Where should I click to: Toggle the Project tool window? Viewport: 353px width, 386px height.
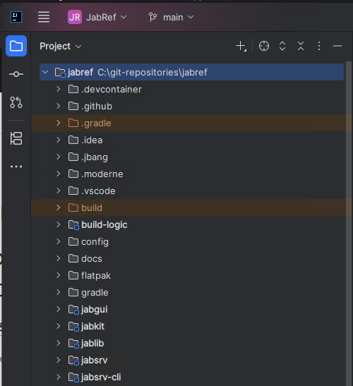(x=16, y=46)
